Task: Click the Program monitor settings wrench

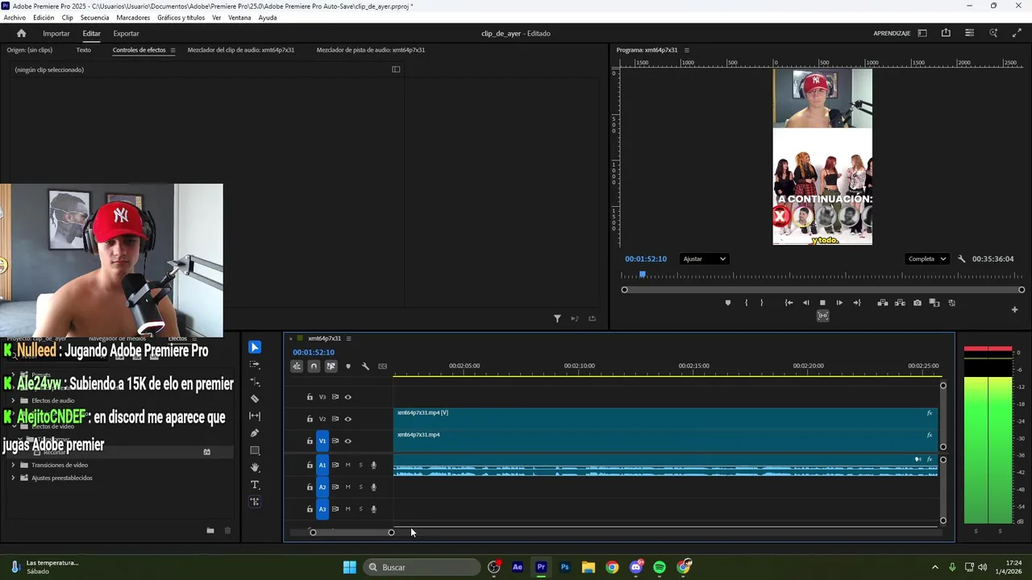Action: pyautogui.click(x=961, y=259)
